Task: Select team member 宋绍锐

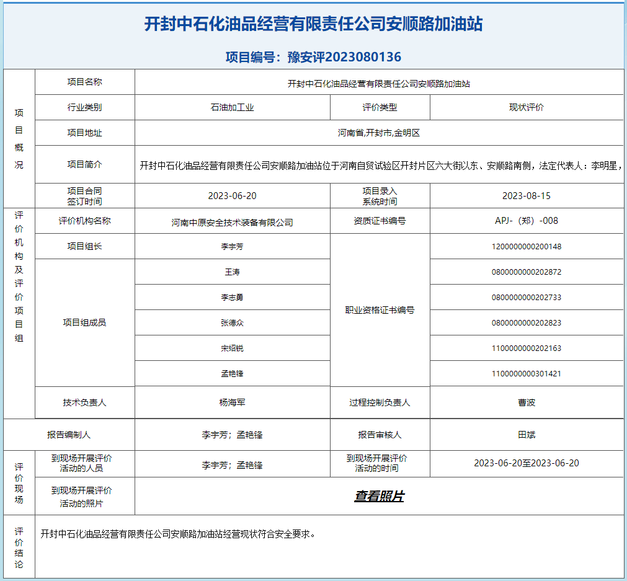Action: (x=233, y=348)
